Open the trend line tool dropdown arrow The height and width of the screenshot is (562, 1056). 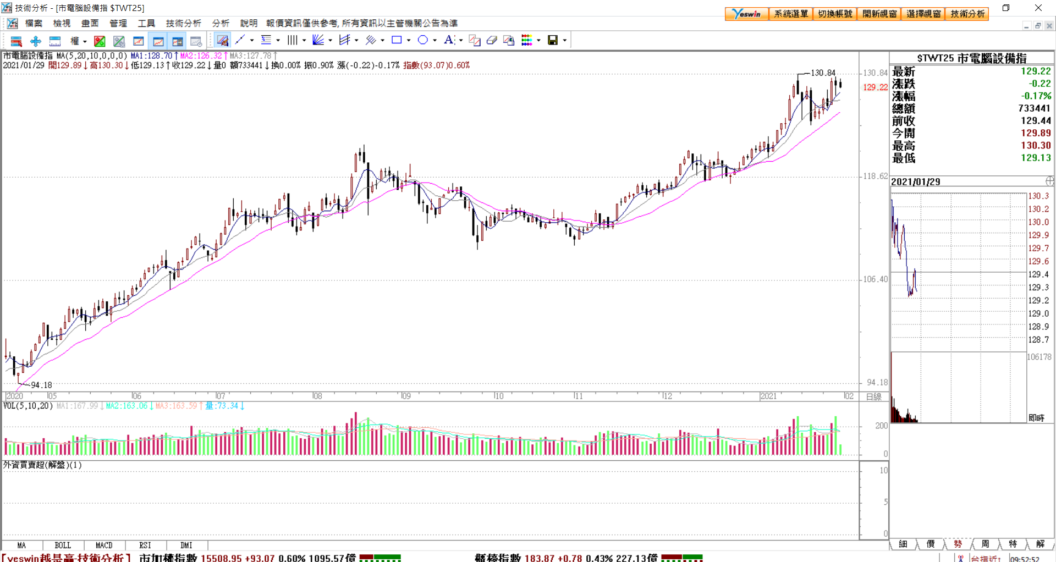coord(252,40)
